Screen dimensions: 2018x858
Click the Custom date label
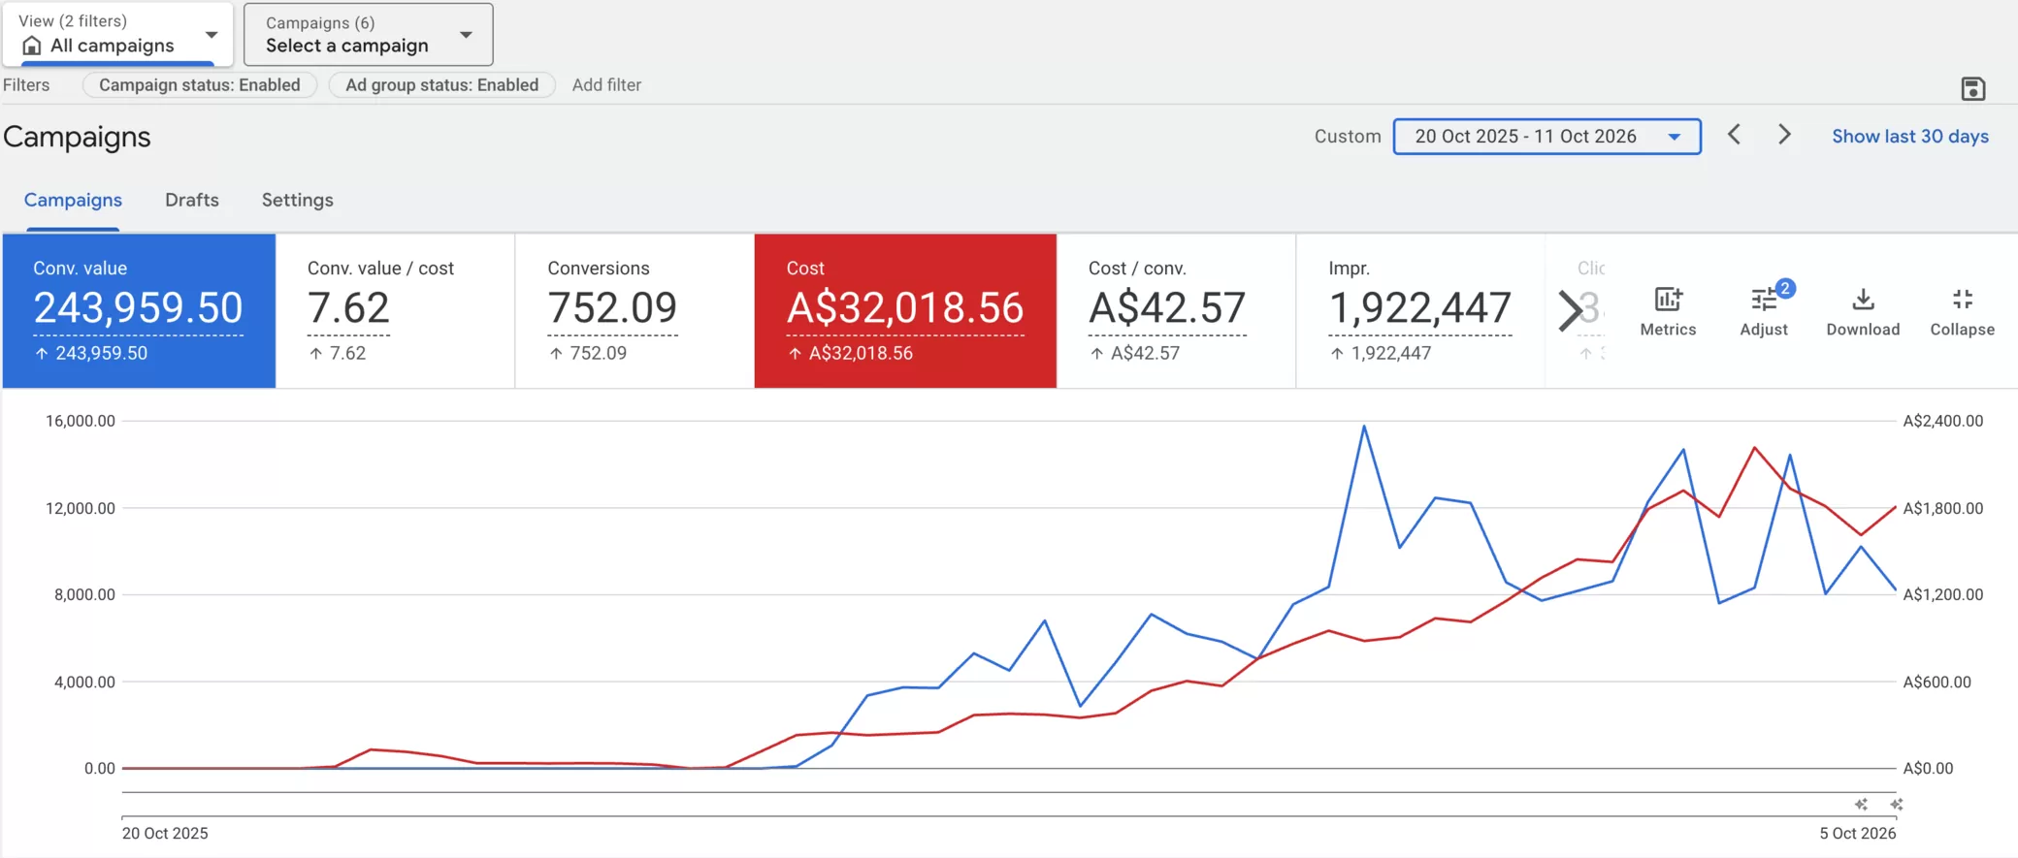[x=1348, y=136]
